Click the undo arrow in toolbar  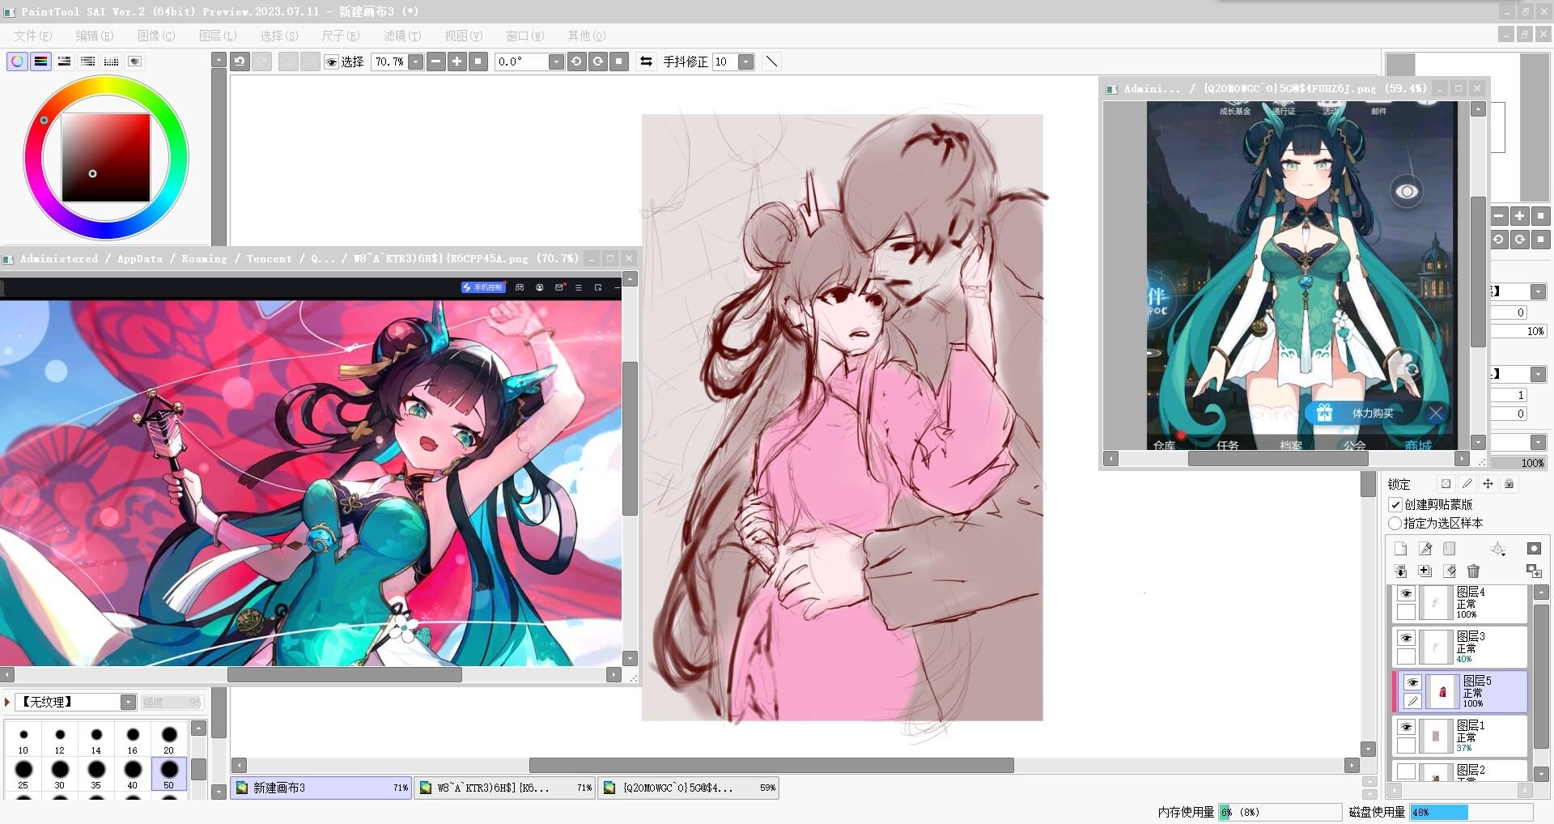[x=240, y=62]
